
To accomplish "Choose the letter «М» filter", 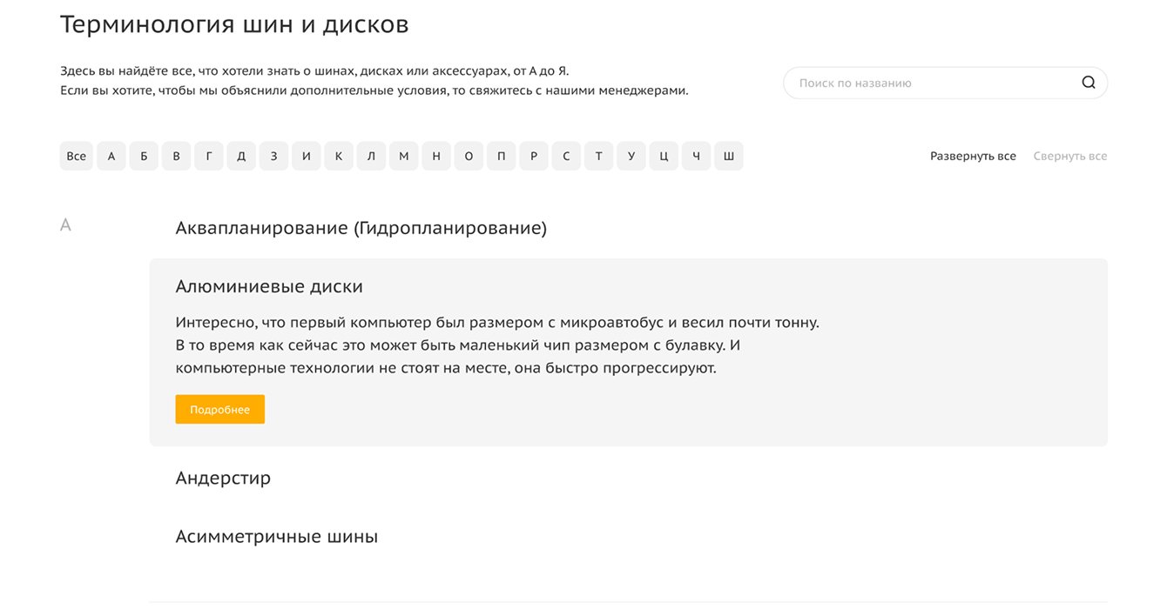I will [x=403, y=156].
